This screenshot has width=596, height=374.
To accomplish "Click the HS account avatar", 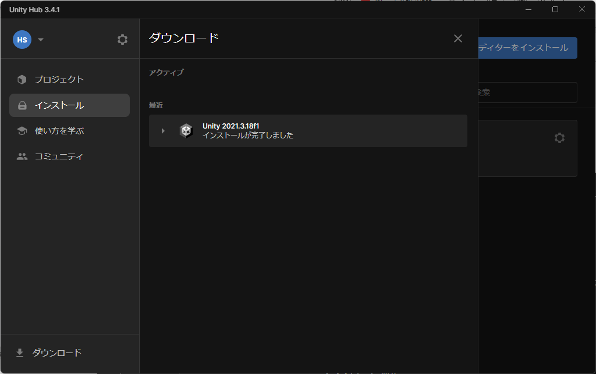I will coord(21,40).
